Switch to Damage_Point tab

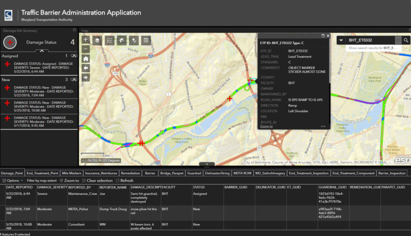(x=12, y=173)
